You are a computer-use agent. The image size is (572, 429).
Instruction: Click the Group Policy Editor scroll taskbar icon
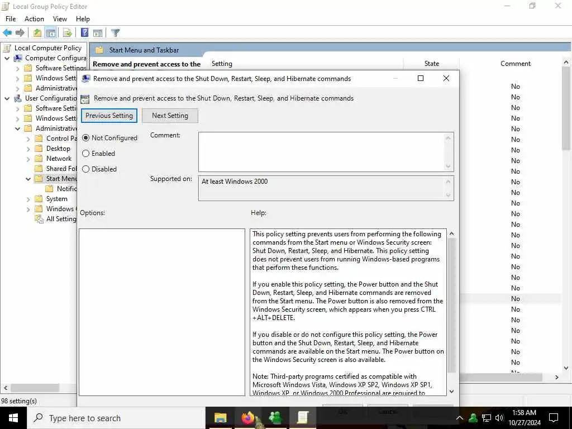(303, 418)
